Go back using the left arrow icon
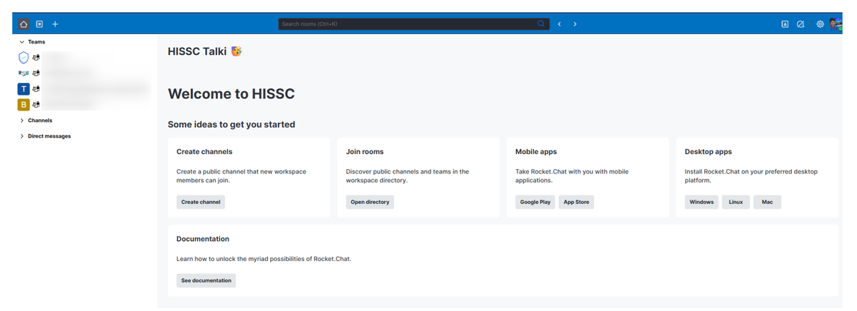 click(560, 24)
